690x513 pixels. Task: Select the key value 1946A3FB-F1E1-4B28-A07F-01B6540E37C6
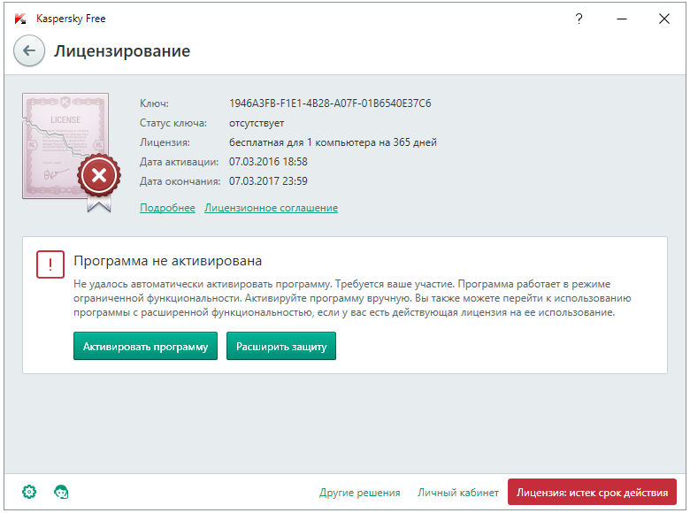point(330,103)
